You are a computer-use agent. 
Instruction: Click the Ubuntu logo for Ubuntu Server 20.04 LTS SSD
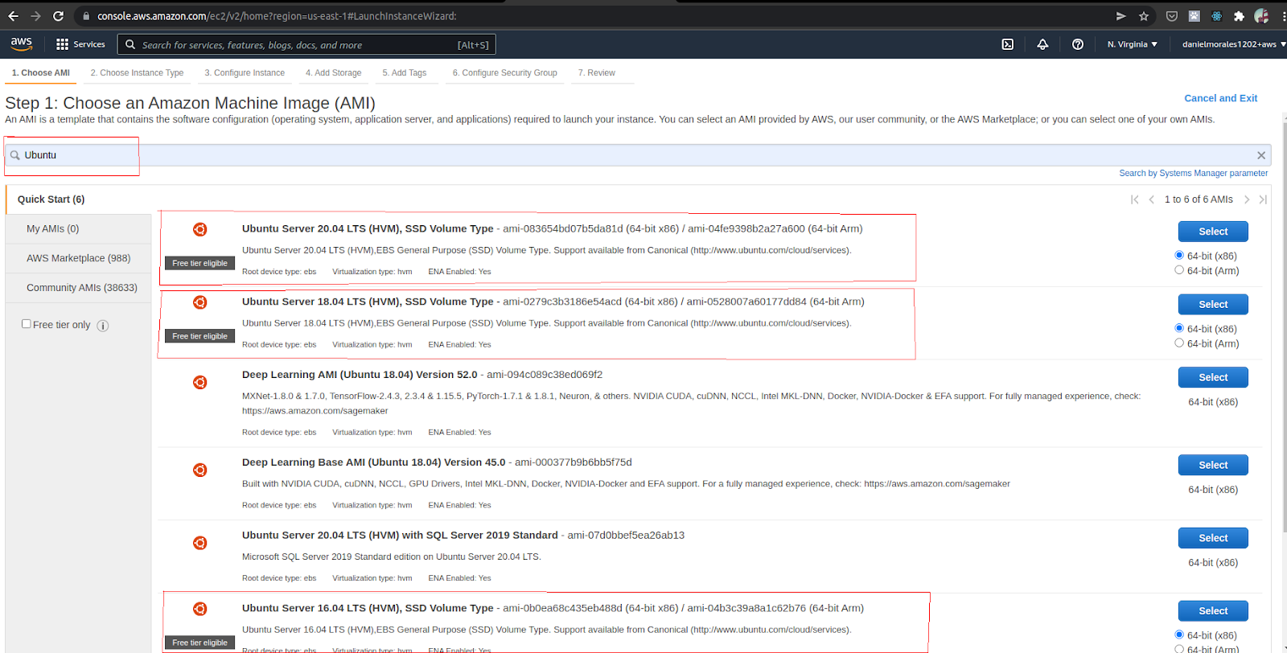(x=199, y=229)
